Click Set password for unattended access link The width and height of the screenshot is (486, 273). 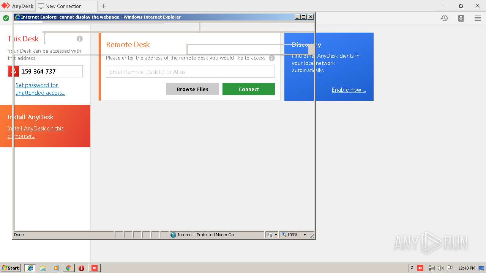click(x=40, y=89)
